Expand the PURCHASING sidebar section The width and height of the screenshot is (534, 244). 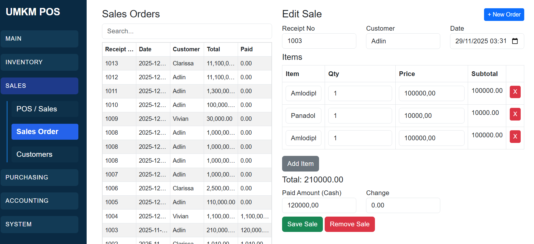[x=39, y=177]
